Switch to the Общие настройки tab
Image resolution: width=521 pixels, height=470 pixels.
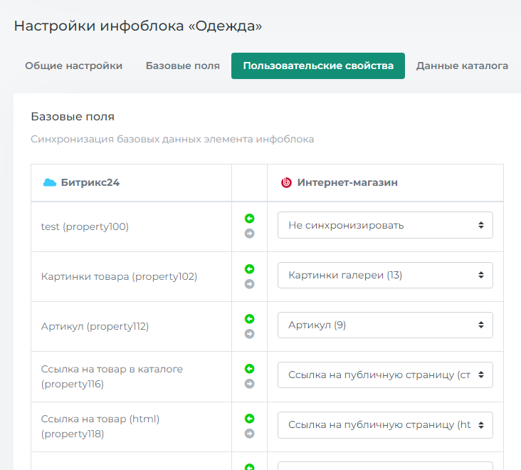click(73, 66)
